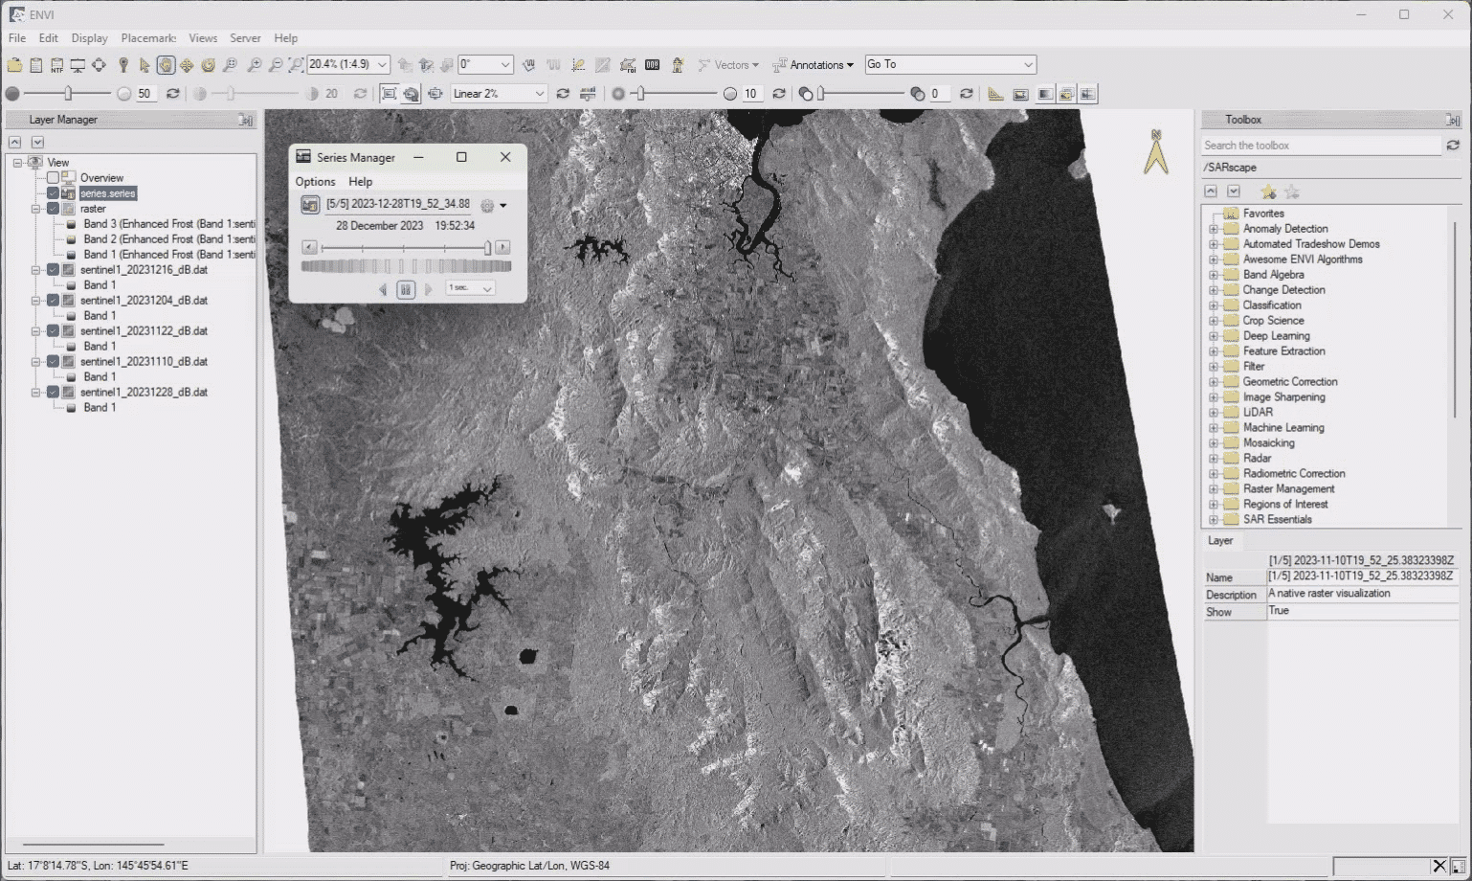The width and height of the screenshot is (1472, 881).
Task: Select the Pan hand tool
Action: [166, 65]
